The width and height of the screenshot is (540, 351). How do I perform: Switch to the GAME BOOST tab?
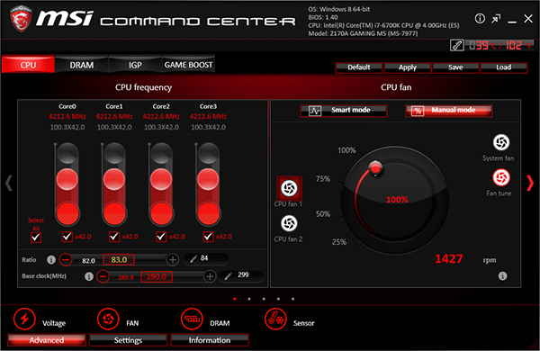[x=188, y=65]
